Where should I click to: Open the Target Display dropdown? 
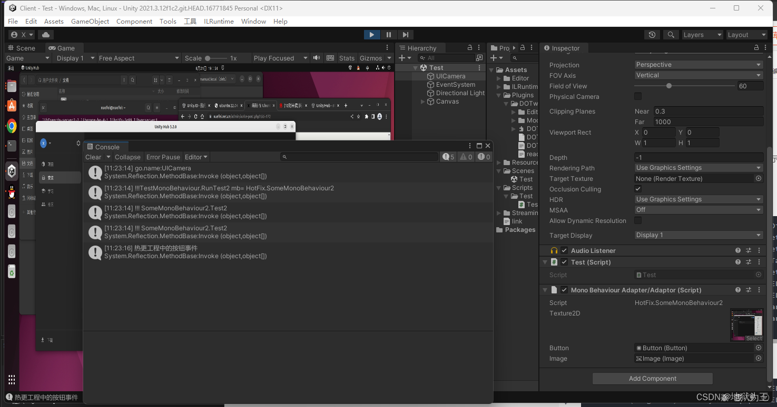699,235
